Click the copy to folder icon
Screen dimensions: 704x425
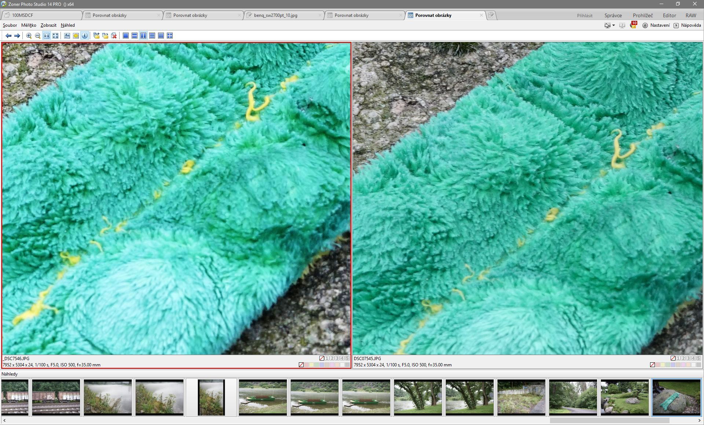(96, 36)
